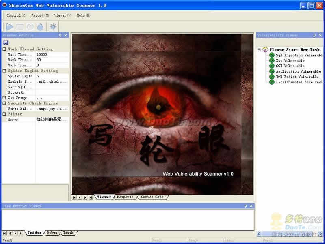Click the green icon beside Xss Vulnerable
This screenshot has width=325, height=244.
(272, 60)
